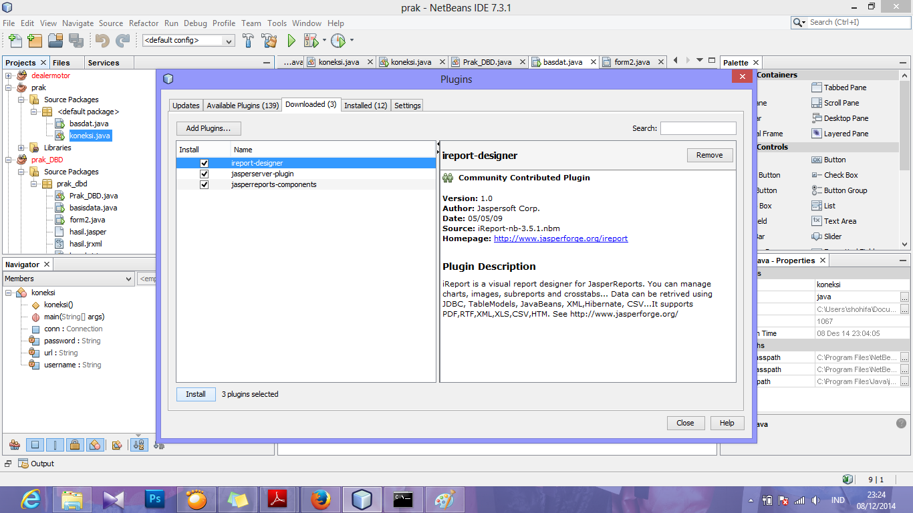Switch to Available Plugins (139) tab

[243, 106]
